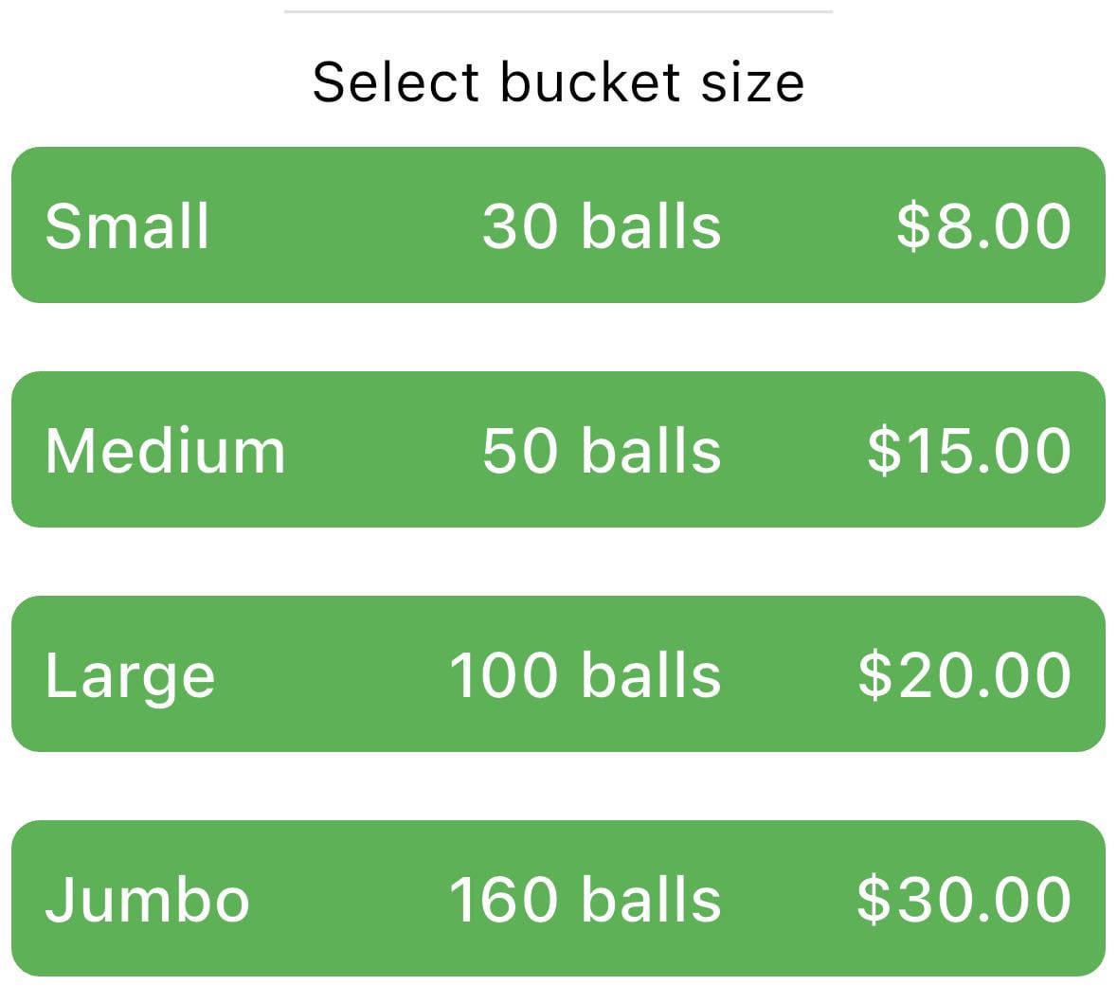Click the "160 balls" label

point(585,900)
